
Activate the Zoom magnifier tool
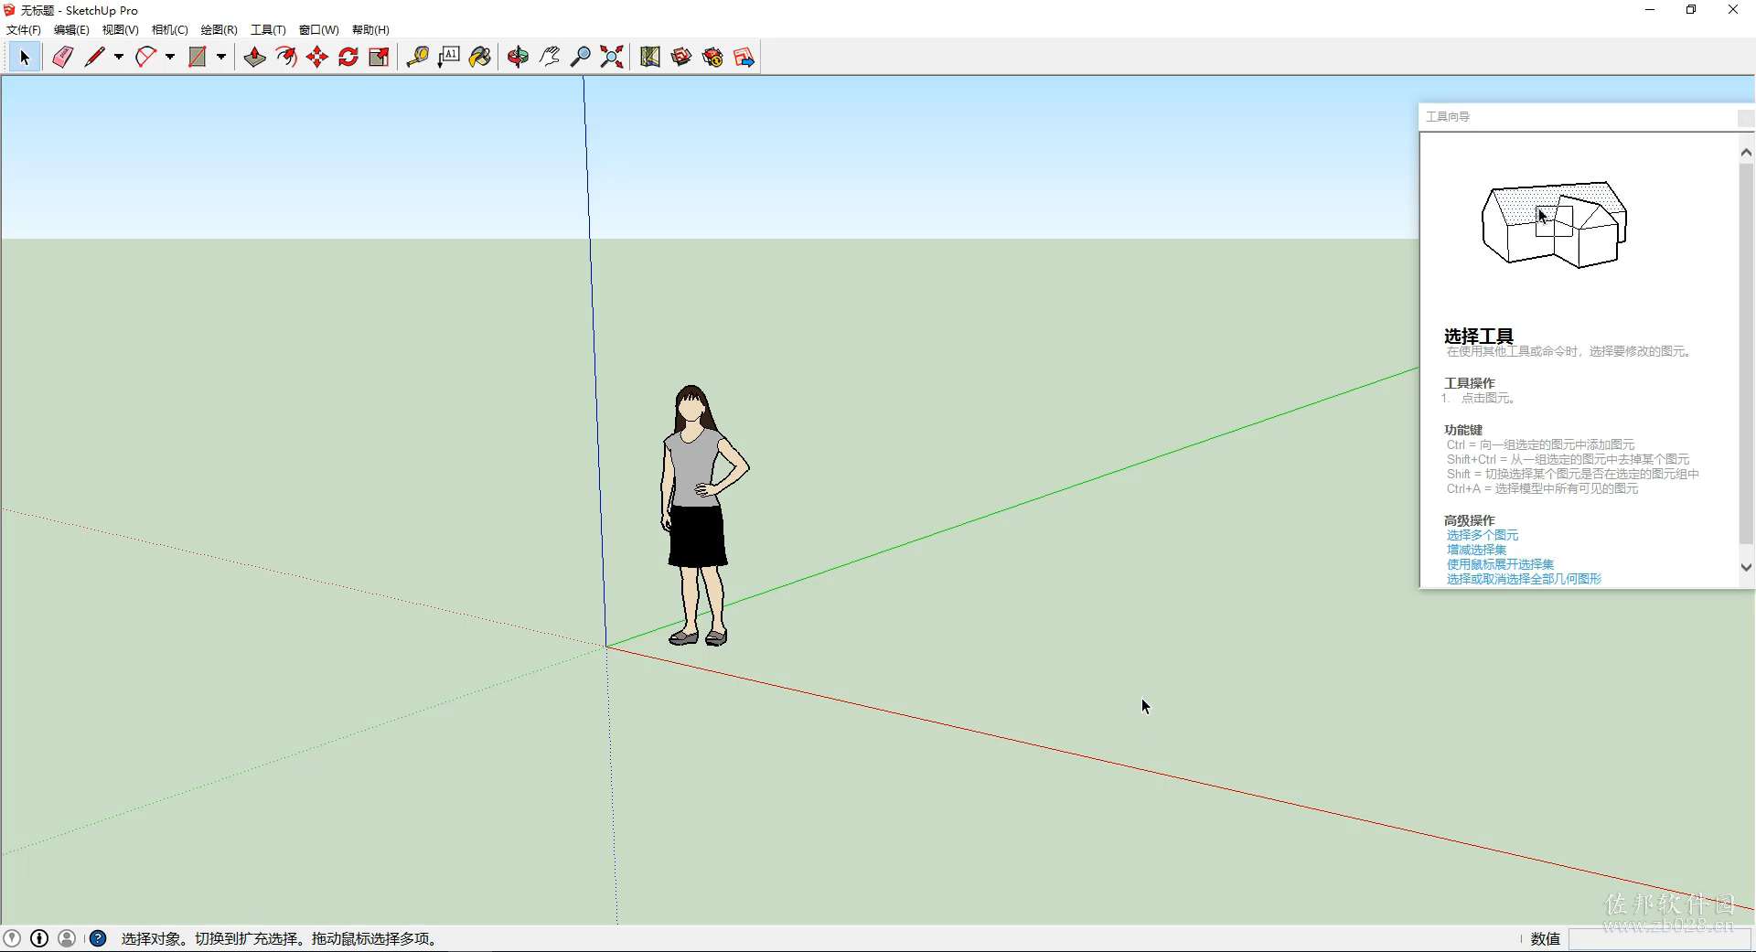coord(581,58)
